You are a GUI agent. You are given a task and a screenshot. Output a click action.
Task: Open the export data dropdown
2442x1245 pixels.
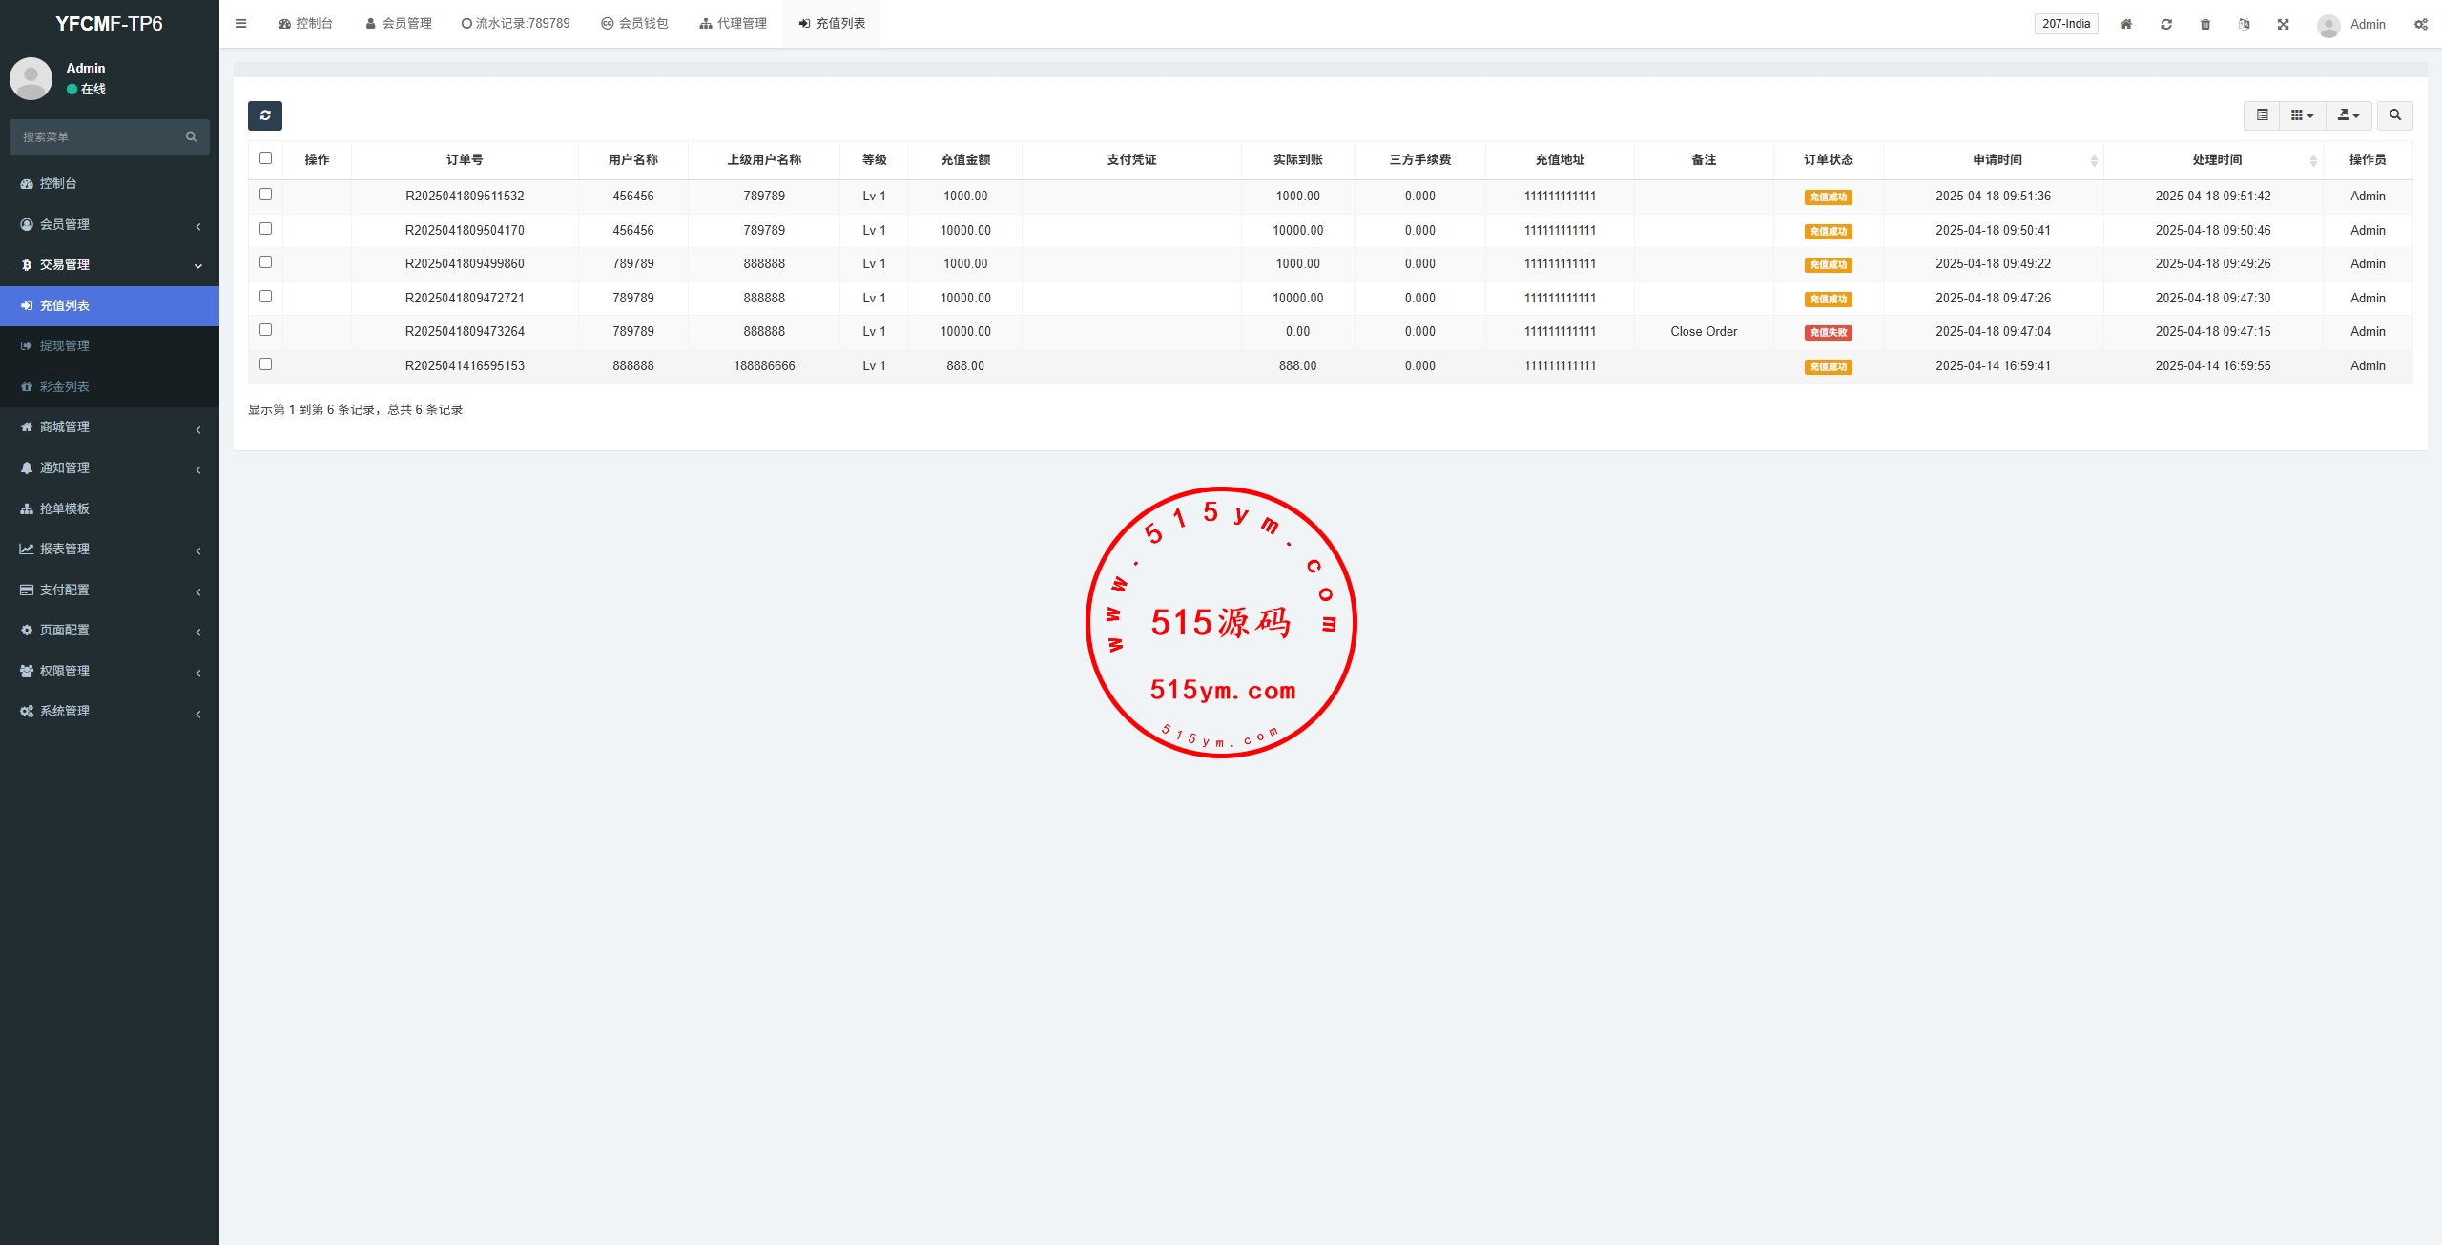(x=2349, y=115)
